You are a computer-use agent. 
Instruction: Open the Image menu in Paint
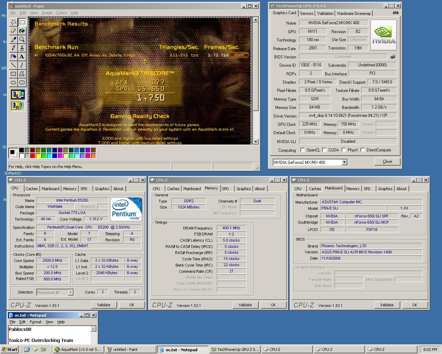(47, 13)
